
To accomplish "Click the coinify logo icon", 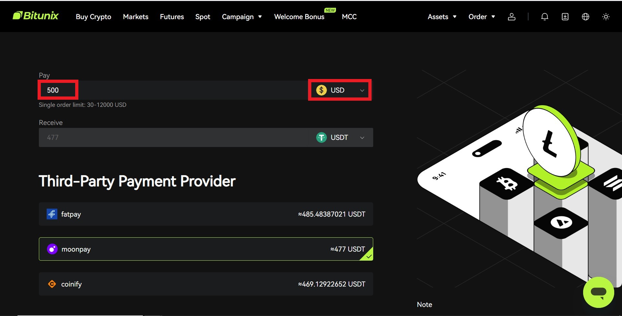I will click(52, 284).
